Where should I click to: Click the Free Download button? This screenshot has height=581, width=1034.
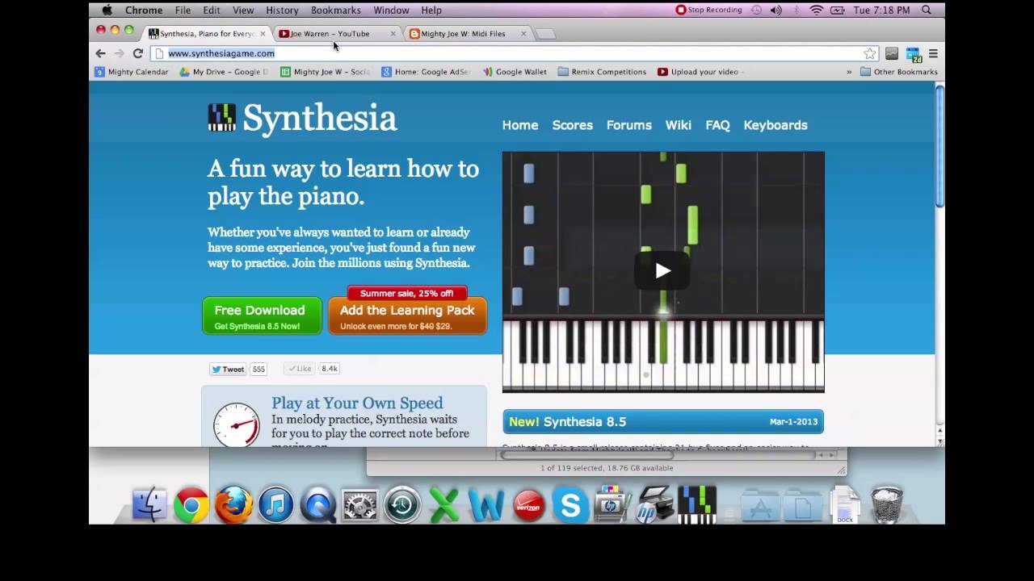click(262, 316)
